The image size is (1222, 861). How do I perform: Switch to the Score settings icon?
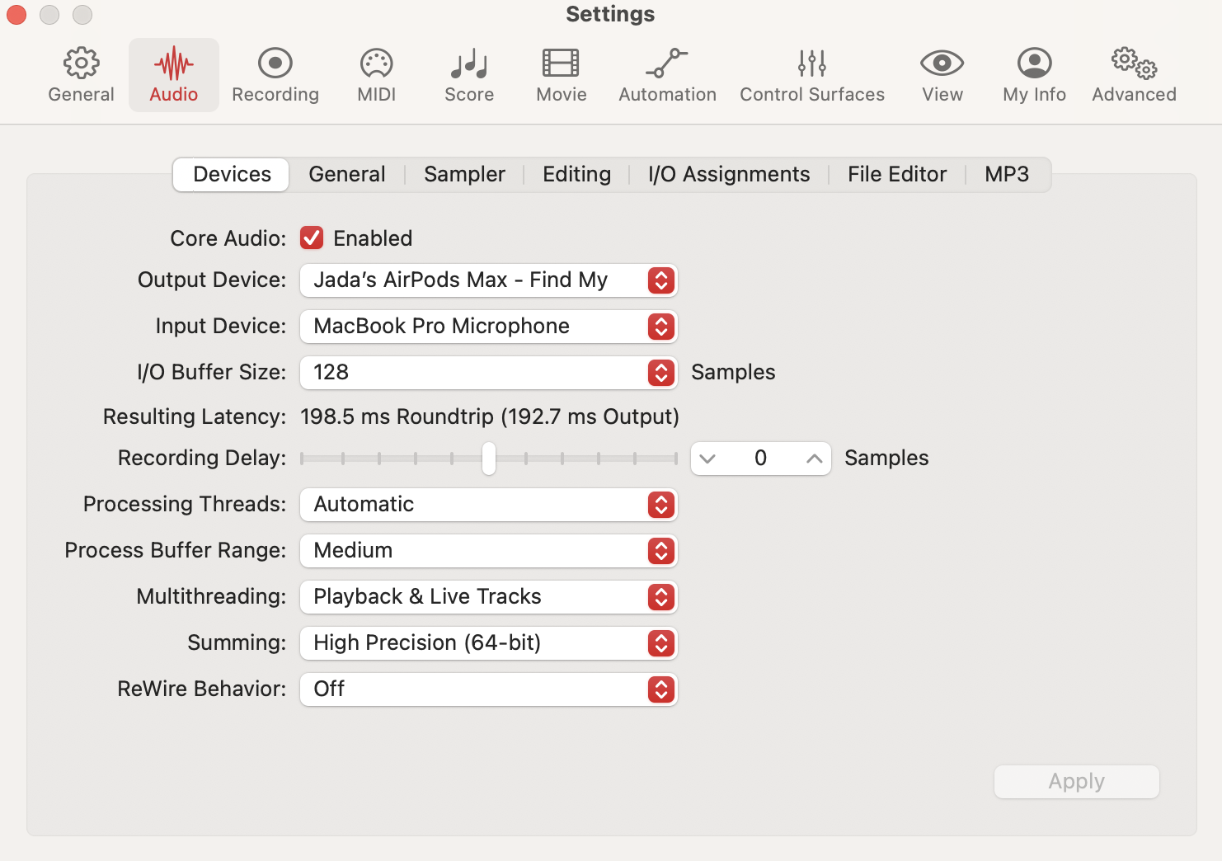point(469,64)
